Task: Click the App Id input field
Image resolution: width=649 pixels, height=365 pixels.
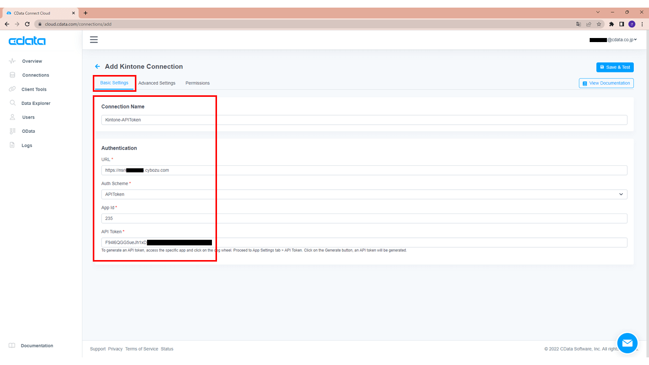Action: click(x=364, y=218)
